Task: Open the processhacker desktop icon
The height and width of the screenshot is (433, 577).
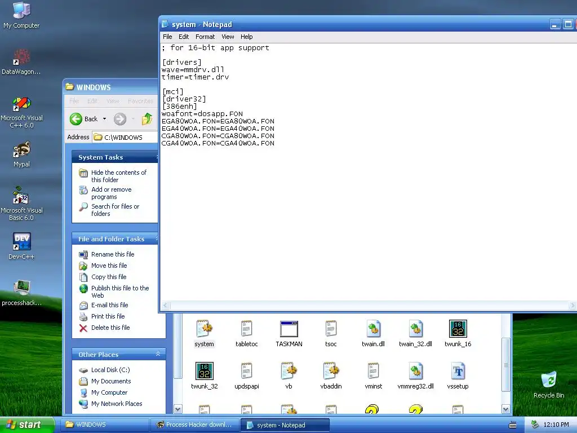Action: [x=21, y=293]
